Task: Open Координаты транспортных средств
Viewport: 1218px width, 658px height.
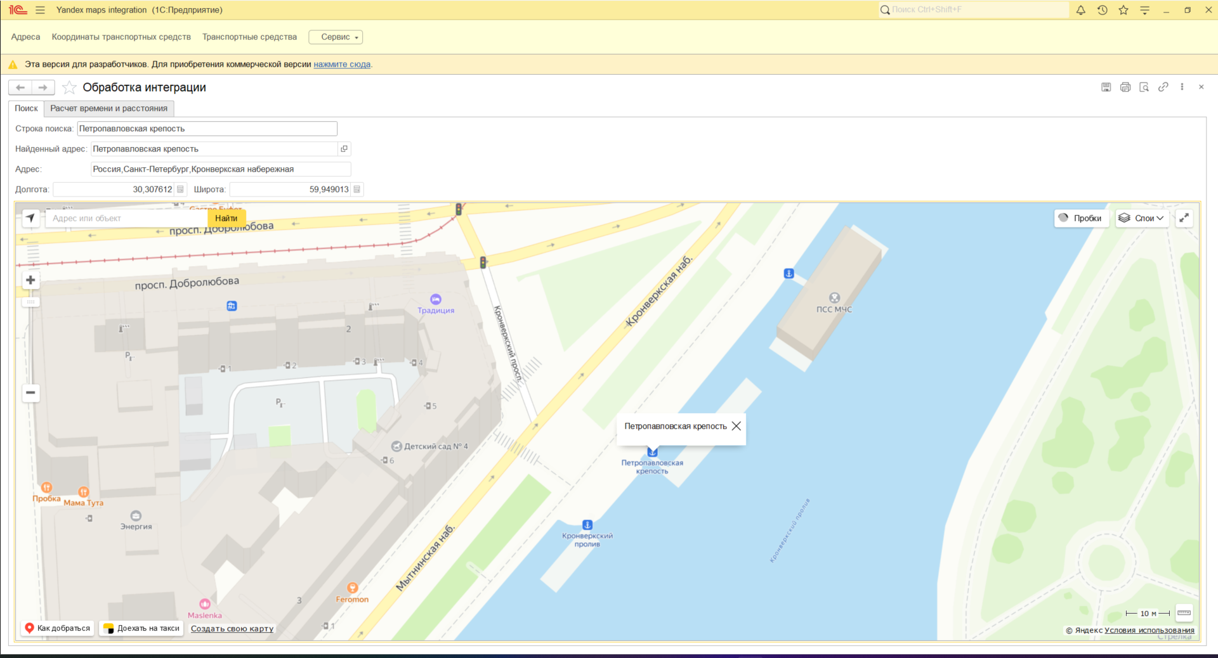Action: coord(121,37)
